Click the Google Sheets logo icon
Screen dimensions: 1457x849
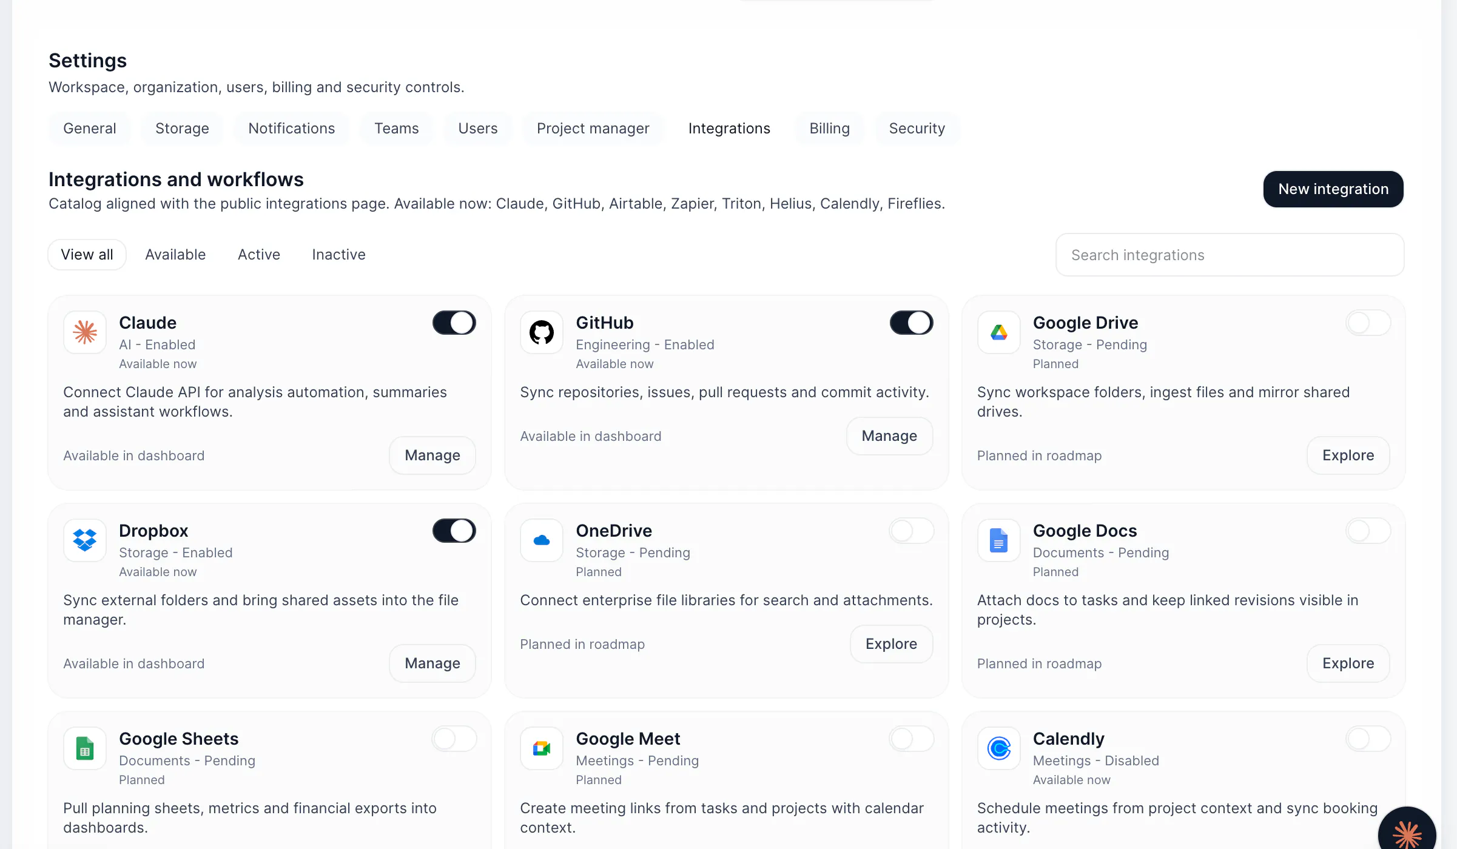click(x=85, y=748)
